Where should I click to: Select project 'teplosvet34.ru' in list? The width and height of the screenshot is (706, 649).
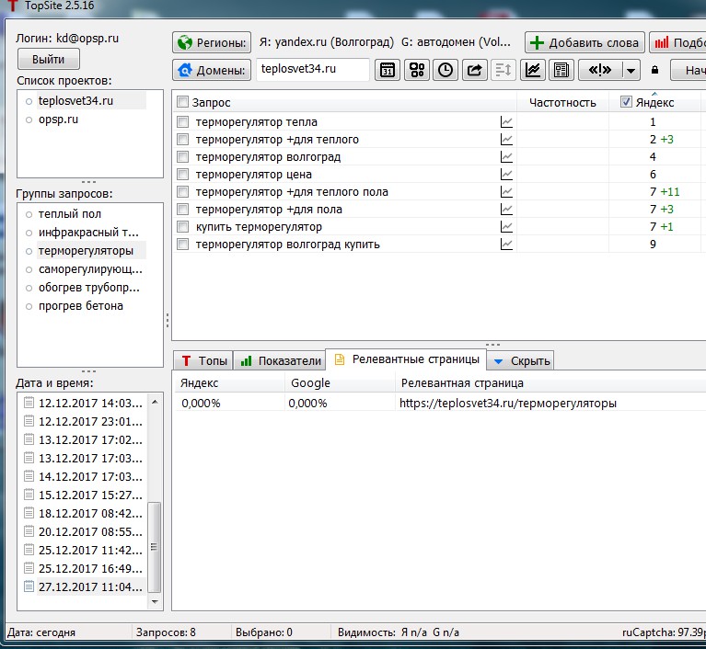75,101
